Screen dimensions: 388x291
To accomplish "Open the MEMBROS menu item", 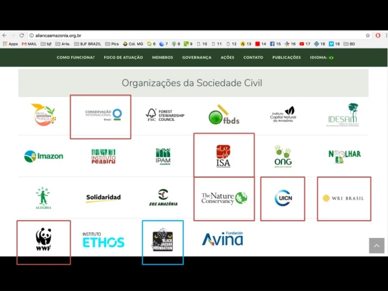I will [162, 58].
